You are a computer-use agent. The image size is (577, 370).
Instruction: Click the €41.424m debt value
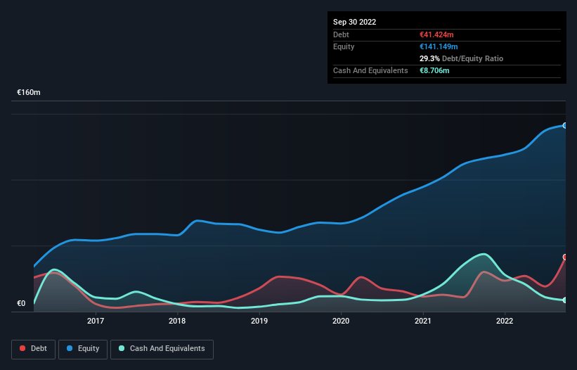[x=437, y=34]
